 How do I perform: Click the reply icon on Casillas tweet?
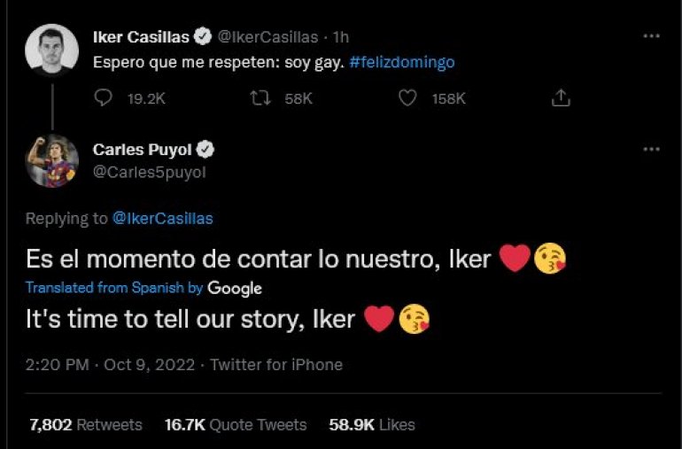(103, 98)
